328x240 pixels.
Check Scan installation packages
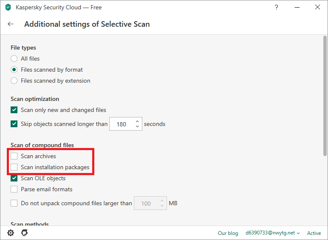coord(14,167)
